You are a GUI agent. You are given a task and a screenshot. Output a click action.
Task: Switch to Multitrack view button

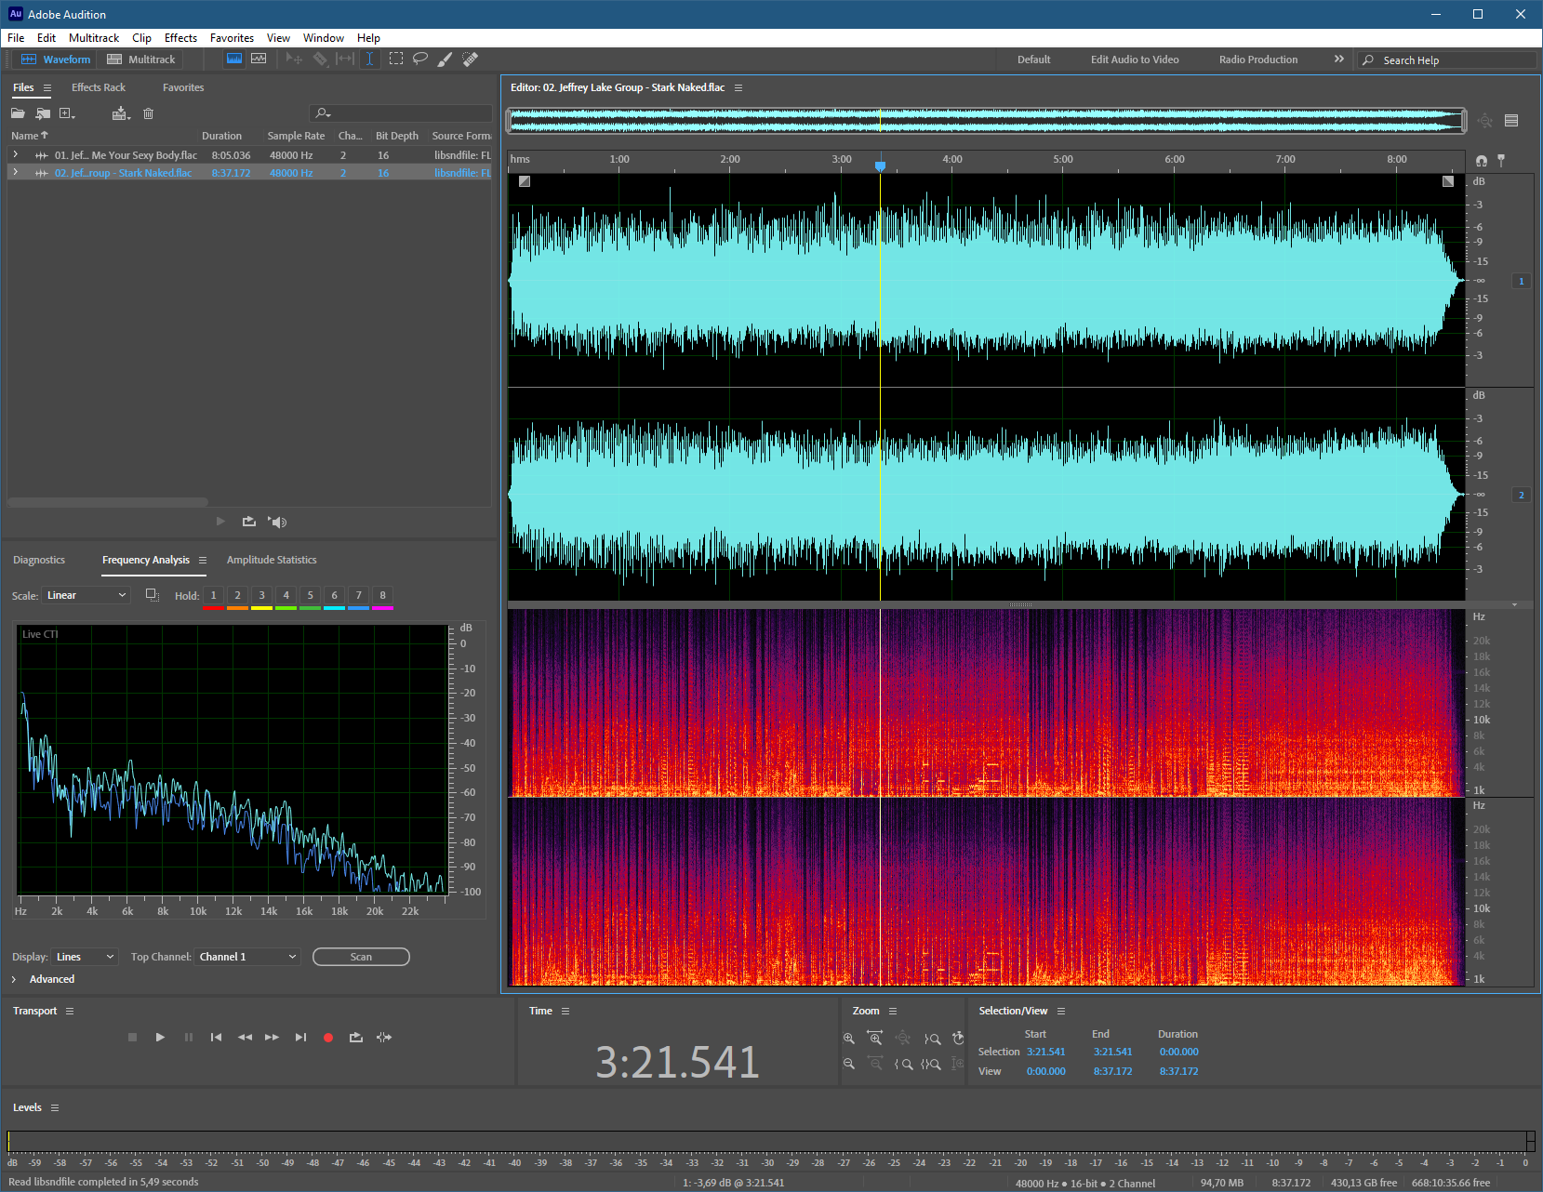tap(141, 60)
